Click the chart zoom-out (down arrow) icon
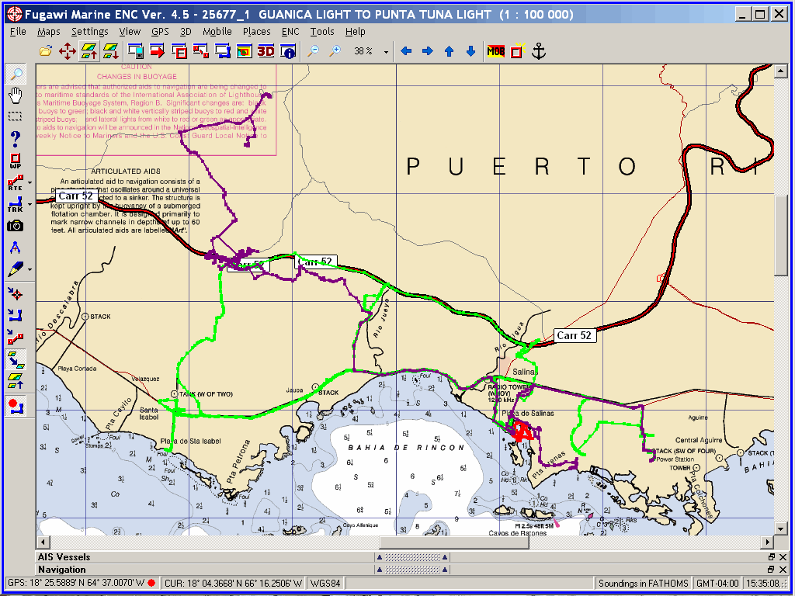This screenshot has height=596, width=795. point(110,50)
